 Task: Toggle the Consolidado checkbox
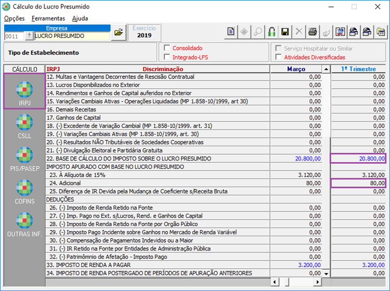click(x=167, y=48)
